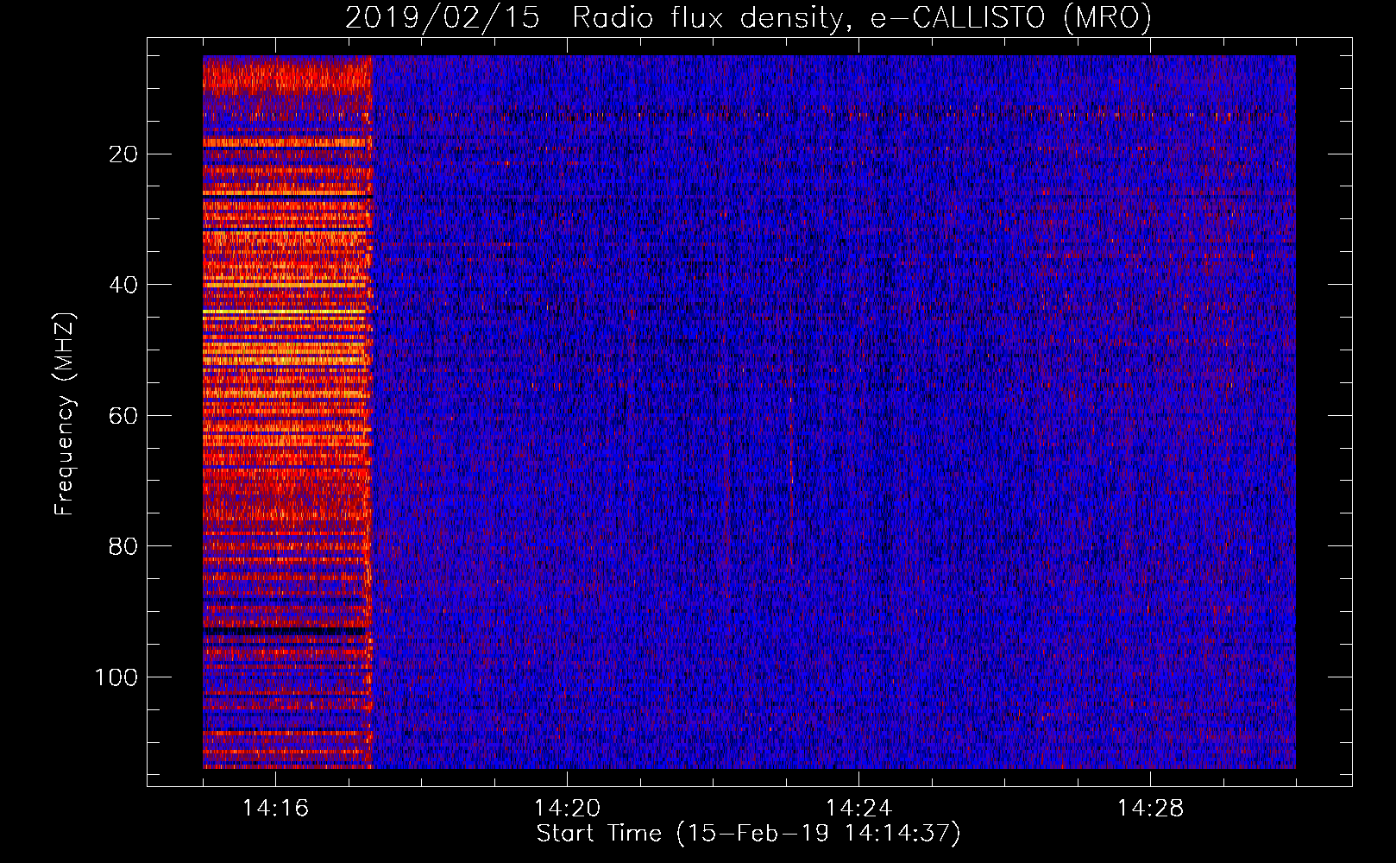Image resolution: width=1396 pixels, height=863 pixels.
Task: Click the 'Frequency (MHZ)' axis label
Action: pyautogui.click(x=65, y=414)
